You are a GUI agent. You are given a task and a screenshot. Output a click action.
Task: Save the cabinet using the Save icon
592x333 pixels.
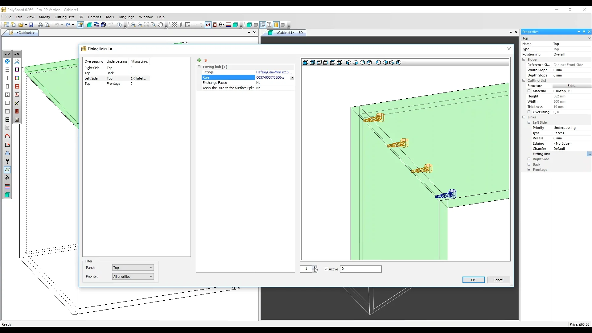coord(32,25)
